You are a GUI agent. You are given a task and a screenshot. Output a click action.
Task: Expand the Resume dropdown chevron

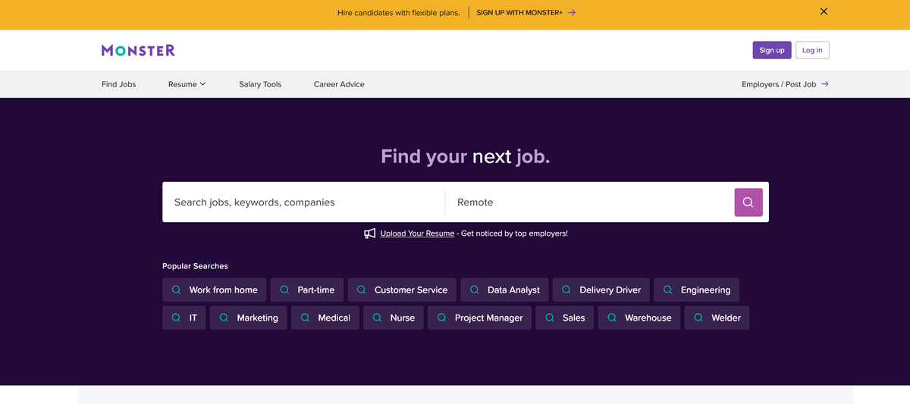point(203,84)
